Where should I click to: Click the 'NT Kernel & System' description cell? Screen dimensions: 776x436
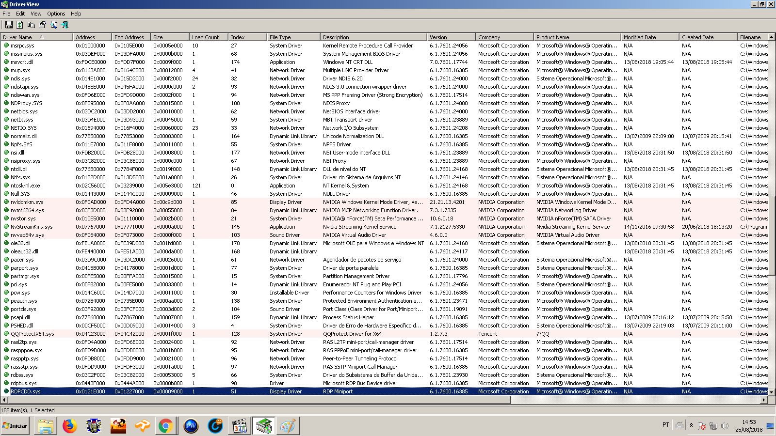[346, 186]
